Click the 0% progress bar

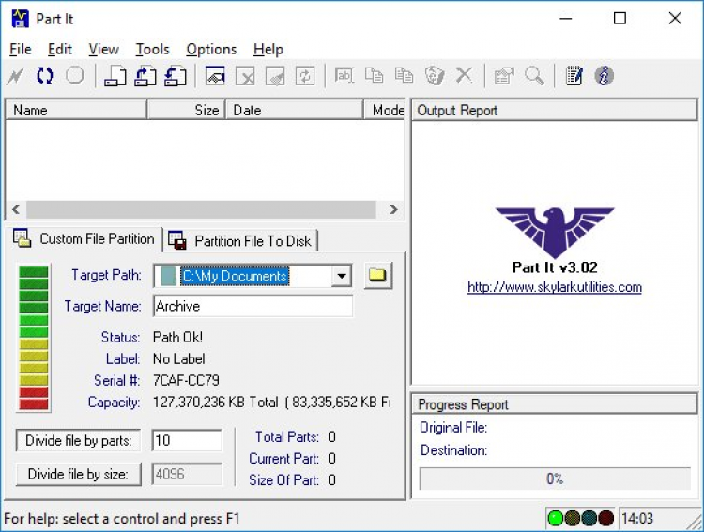(555, 479)
